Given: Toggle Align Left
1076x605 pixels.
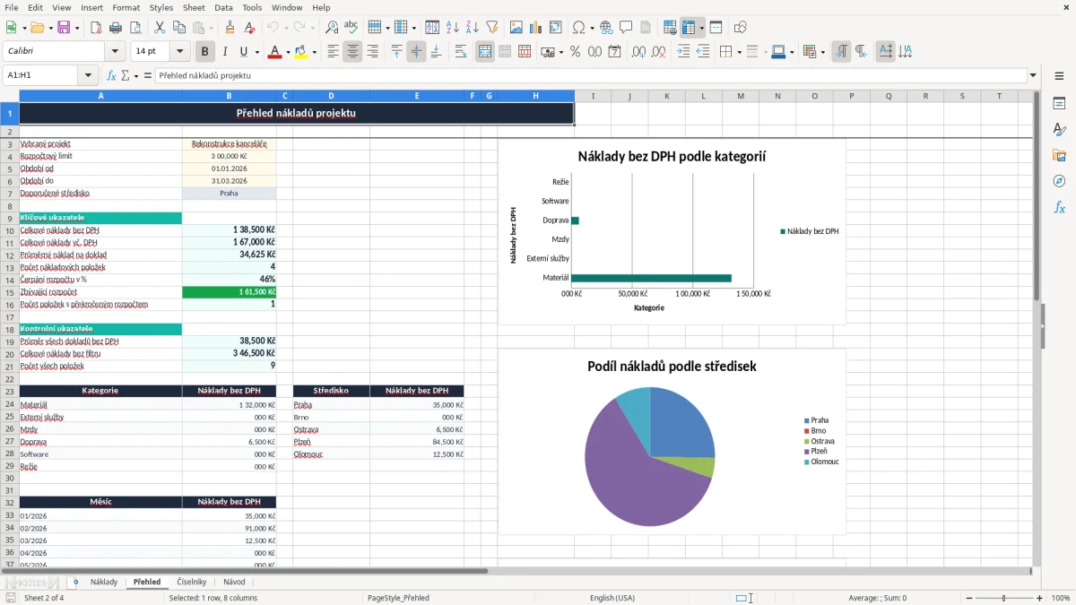Looking at the screenshot, I should click(334, 52).
